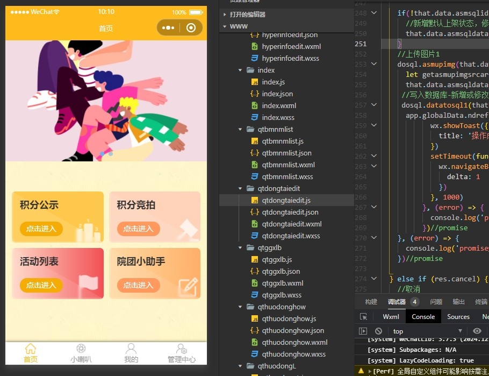Click 点击进入 on 院团小助手 card
Screen dimensions: 489x376
pos(139,285)
